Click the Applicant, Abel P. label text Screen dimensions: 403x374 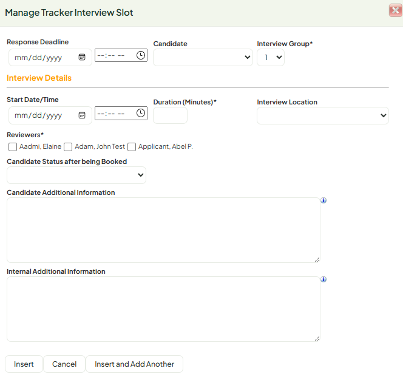(166, 146)
